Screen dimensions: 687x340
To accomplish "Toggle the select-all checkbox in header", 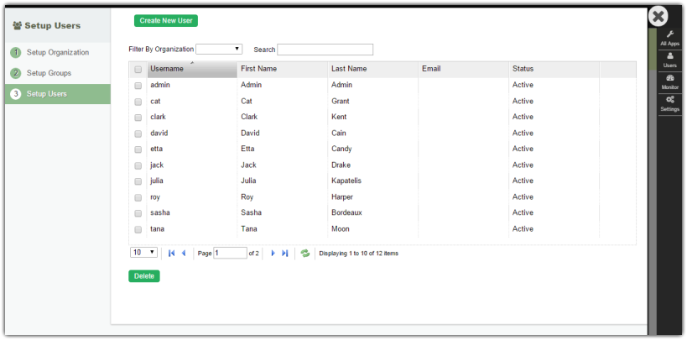I will [x=138, y=70].
